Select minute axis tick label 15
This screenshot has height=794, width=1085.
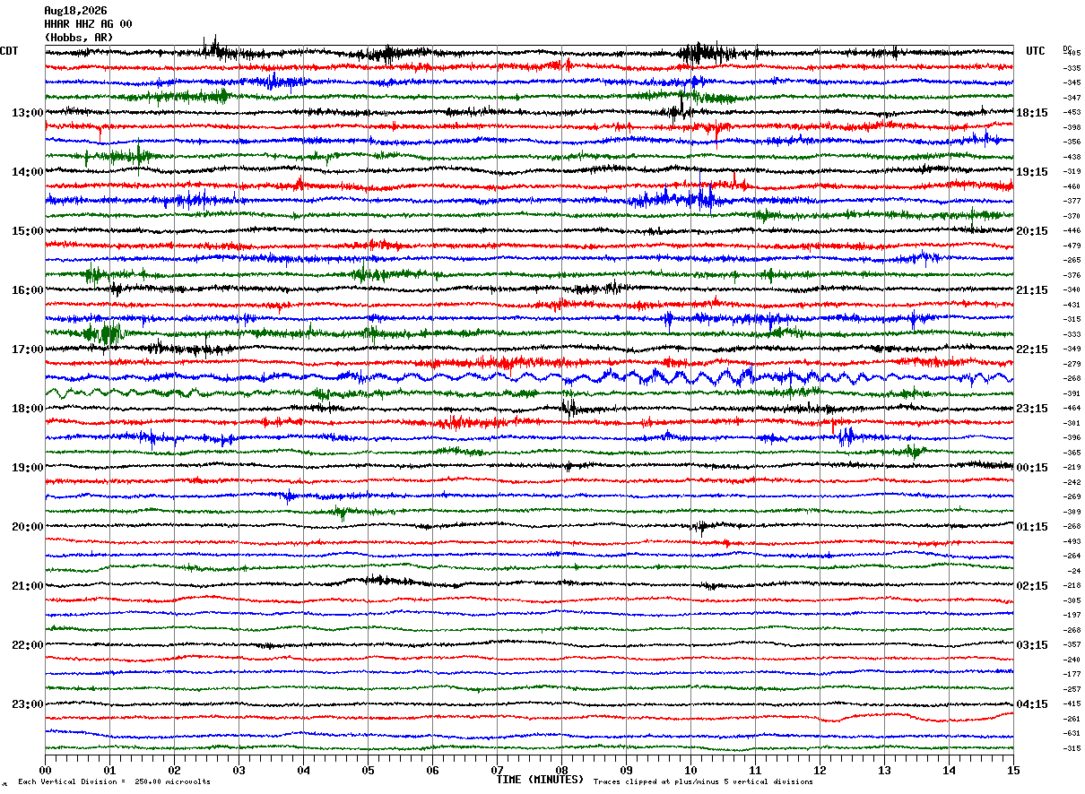[x=1013, y=771]
